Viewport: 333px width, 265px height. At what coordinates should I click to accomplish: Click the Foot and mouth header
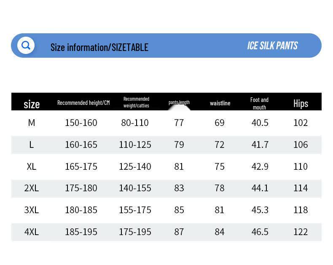tap(259, 103)
